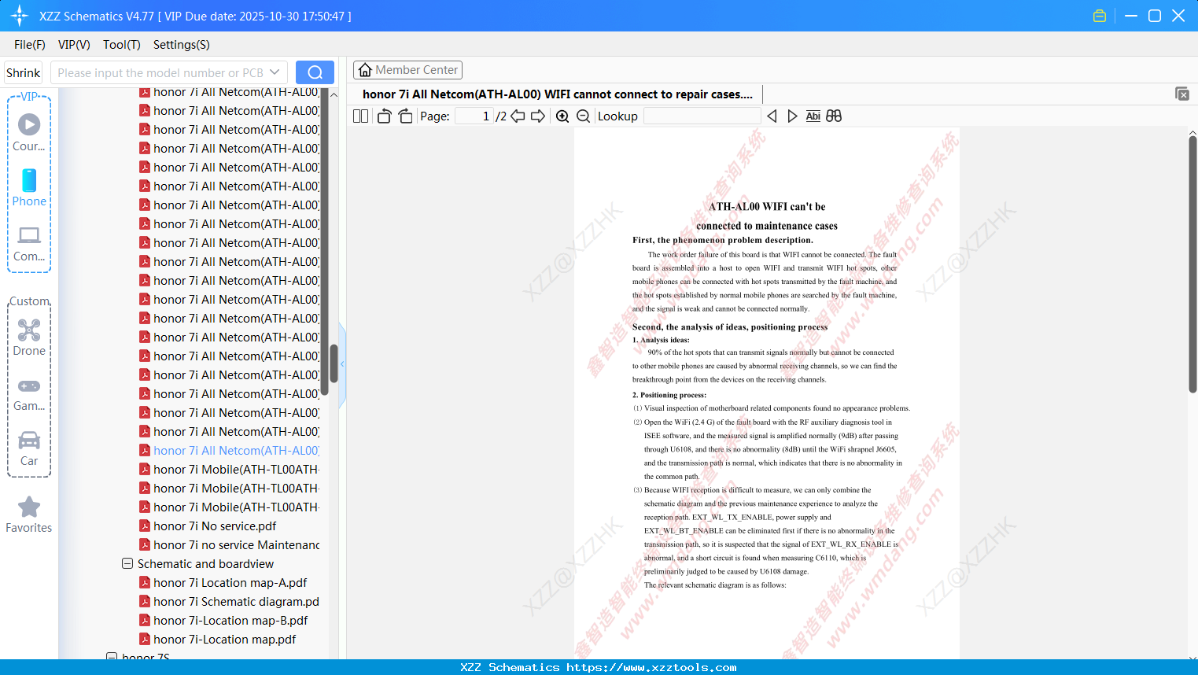
Task: Open the Courses video icon in sidebar
Action: pos(29,124)
